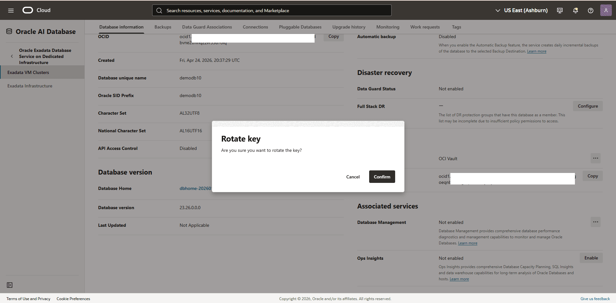Open the Monitoring tab
The height and width of the screenshot is (303, 616).
pos(388,27)
